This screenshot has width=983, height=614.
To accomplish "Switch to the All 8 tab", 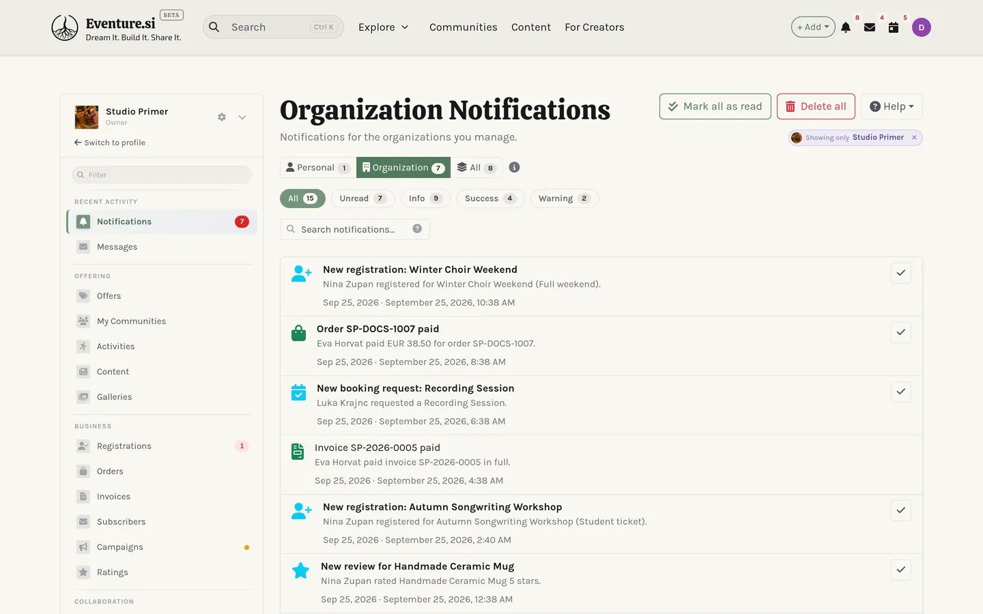I will pyautogui.click(x=476, y=168).
